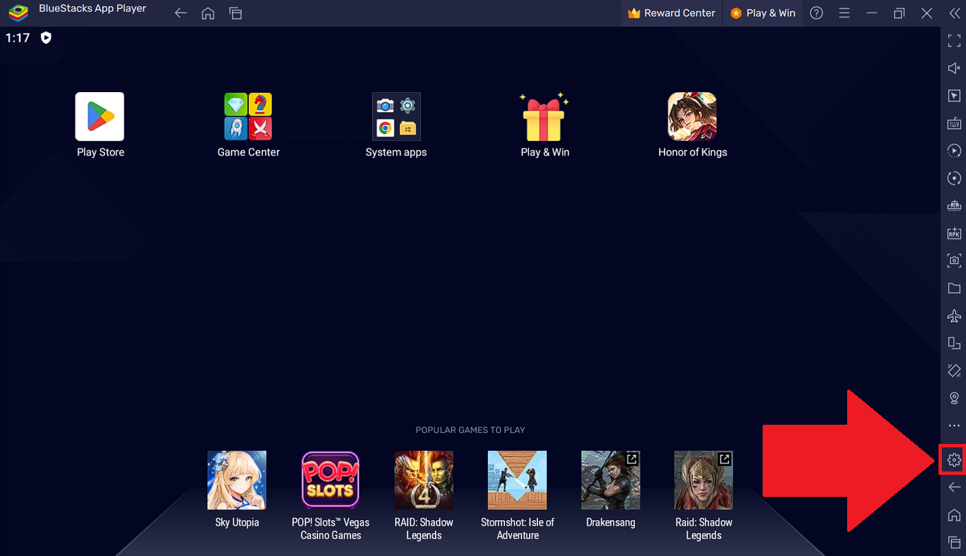
Task: Collapse the sidebar with double chevrons
Action: coord(955,12)
